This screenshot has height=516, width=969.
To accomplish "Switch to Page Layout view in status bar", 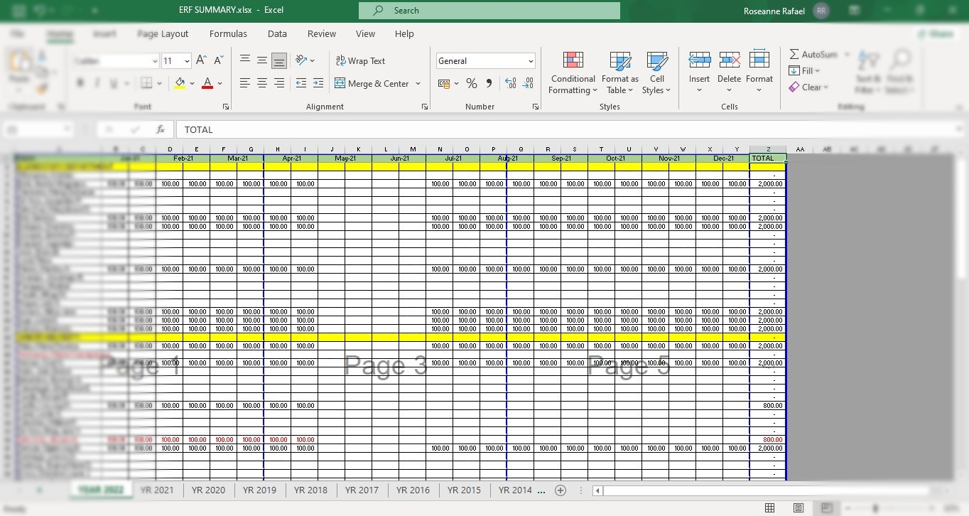I will [799, 508].
